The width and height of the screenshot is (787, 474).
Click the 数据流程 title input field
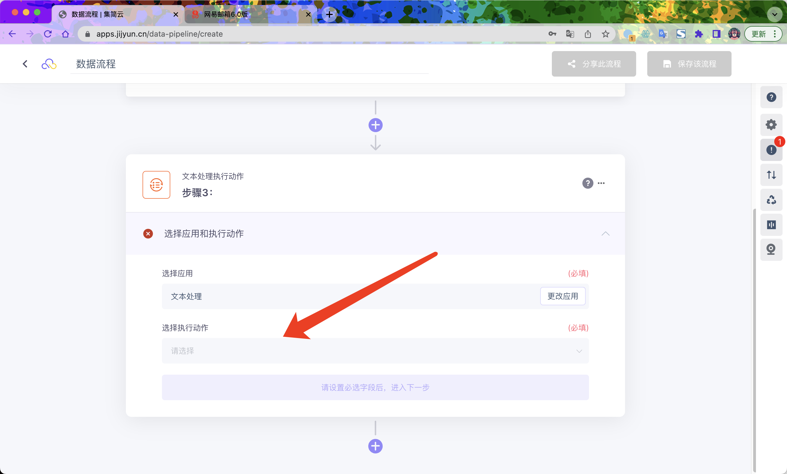click(x=249, y=64)
